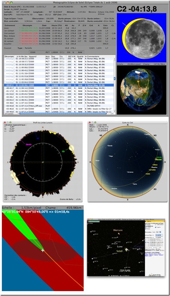
Task: Select the green C3 marker on lunar limb
Action: point(63,151)
